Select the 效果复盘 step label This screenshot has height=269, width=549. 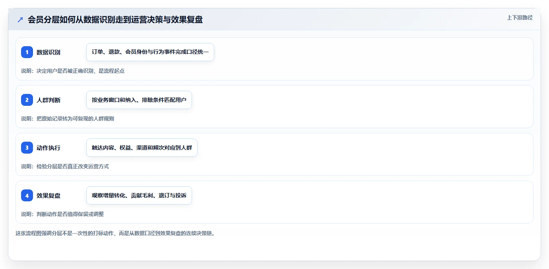48,195
